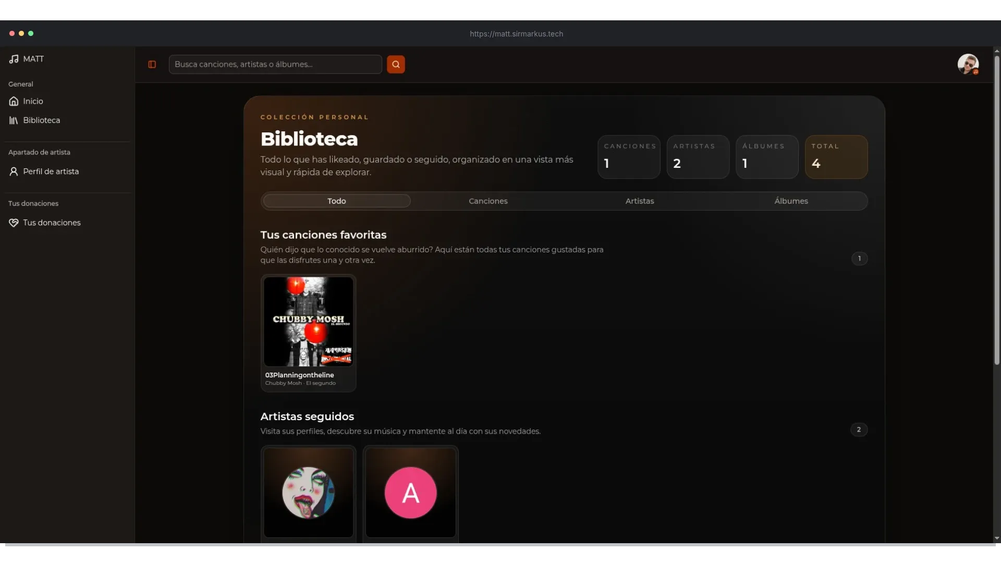Open the Chubby Mosh album cover thumbnail

pos(308,322)
